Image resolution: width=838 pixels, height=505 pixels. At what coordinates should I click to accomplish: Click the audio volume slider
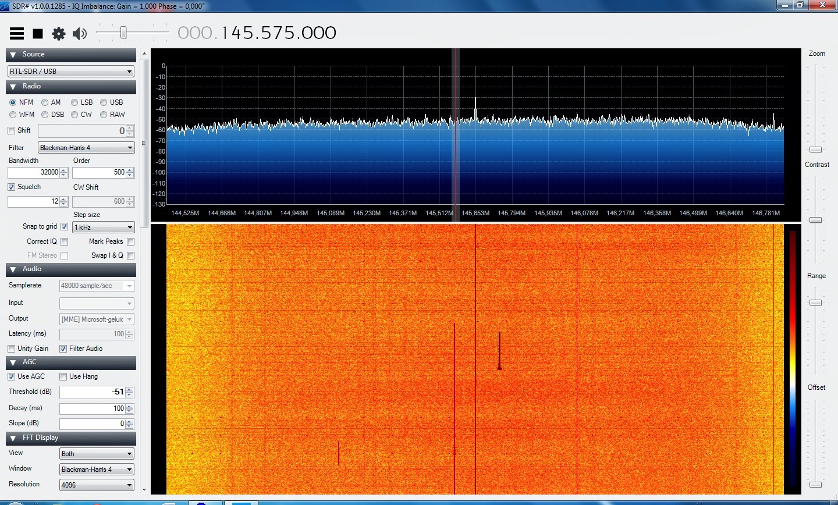pos(123,33)
